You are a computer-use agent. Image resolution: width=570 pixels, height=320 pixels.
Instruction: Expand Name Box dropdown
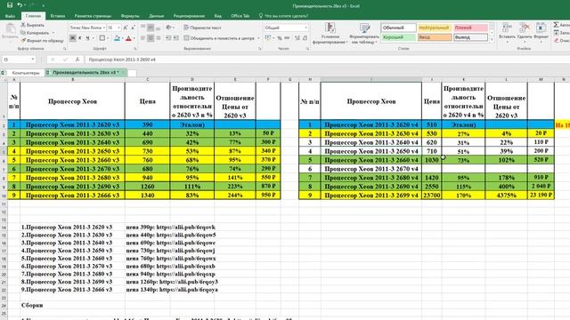tap(33, 60)
